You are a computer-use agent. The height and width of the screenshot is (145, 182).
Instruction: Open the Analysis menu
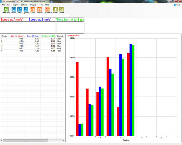33,5
